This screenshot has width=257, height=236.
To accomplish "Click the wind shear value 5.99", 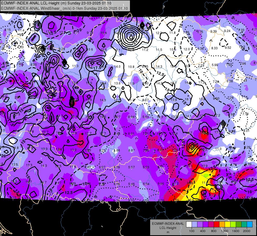I will (x=215, y=65).
